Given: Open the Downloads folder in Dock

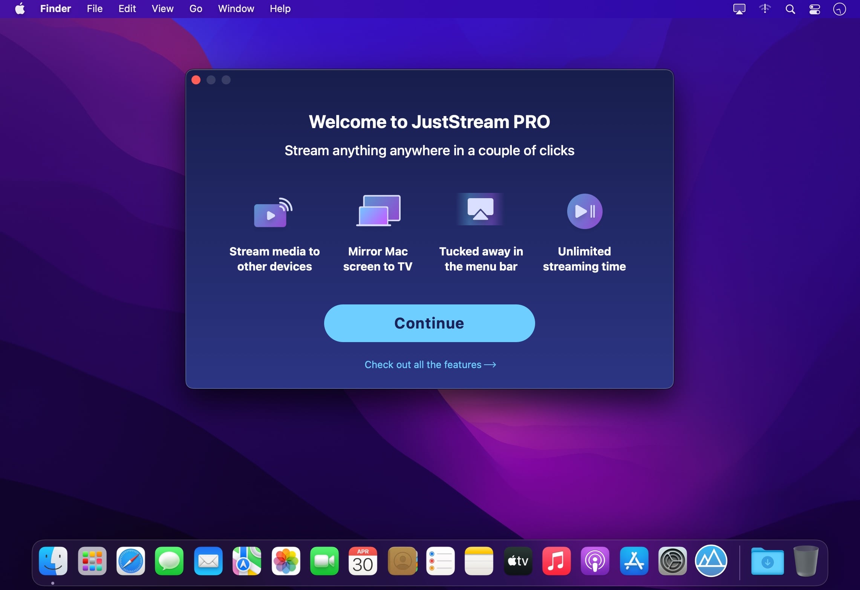Looking at the screenshot, I should click(767, 561).
